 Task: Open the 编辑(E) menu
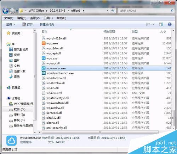coord(22,18)
